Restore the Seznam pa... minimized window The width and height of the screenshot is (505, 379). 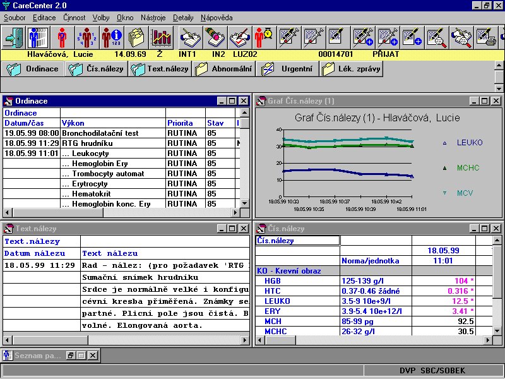click(x=71, y=356)
